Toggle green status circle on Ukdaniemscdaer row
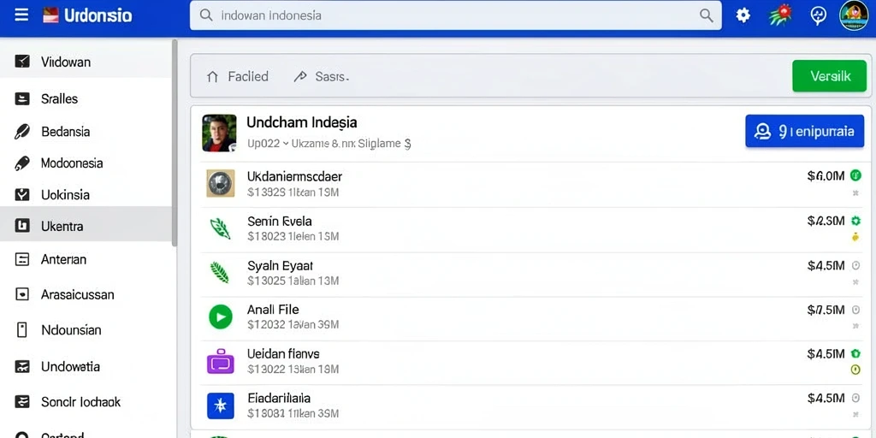Image resolution: width=876 pixels, height=438 pixels. coord(855,175)
